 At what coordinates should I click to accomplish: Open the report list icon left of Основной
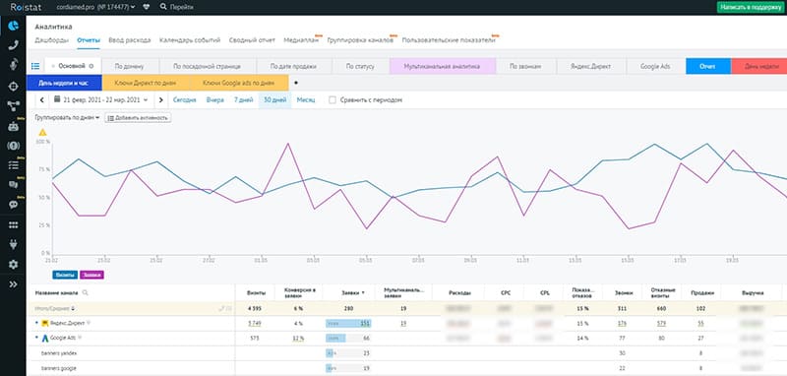pos(35,66)
